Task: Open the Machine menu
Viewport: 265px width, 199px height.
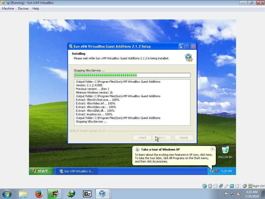Action: point(8,9)
